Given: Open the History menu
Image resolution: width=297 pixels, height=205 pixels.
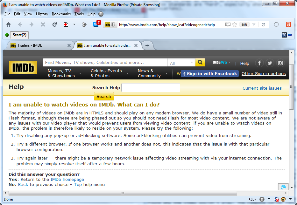Looking at the screenshot, I should (x=42, y=14).
